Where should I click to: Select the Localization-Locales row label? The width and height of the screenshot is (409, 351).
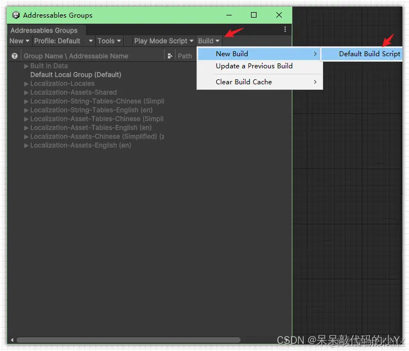point(62,84)
